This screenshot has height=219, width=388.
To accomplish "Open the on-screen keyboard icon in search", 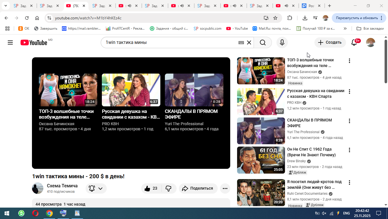I will pyautogui.click(x=241, y=42).
